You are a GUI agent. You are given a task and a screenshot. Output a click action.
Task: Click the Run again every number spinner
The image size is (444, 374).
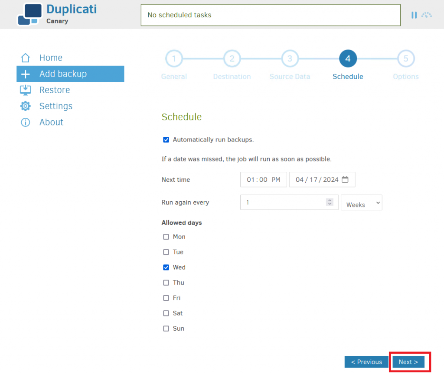tap(330, 202)
